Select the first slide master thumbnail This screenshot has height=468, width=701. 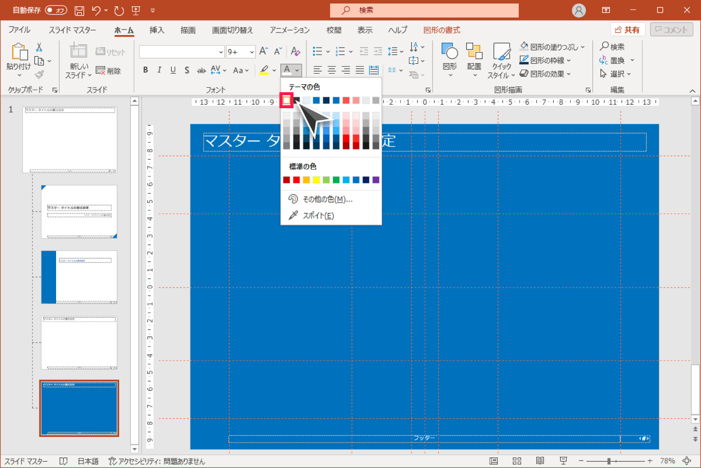pyautogui.click(x=70, y=139)
